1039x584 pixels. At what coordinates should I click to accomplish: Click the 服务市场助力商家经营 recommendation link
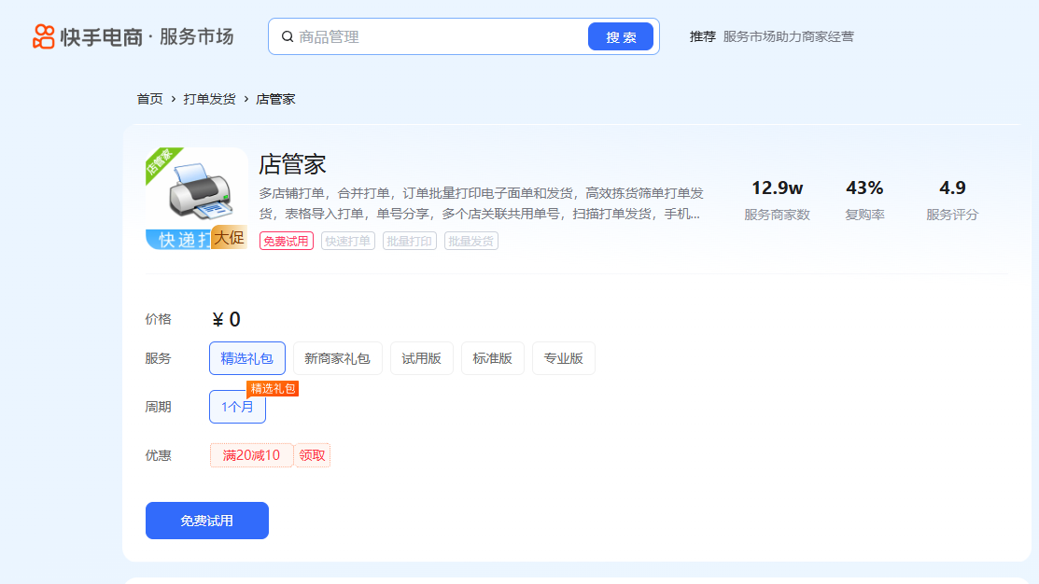pos(788,37)
